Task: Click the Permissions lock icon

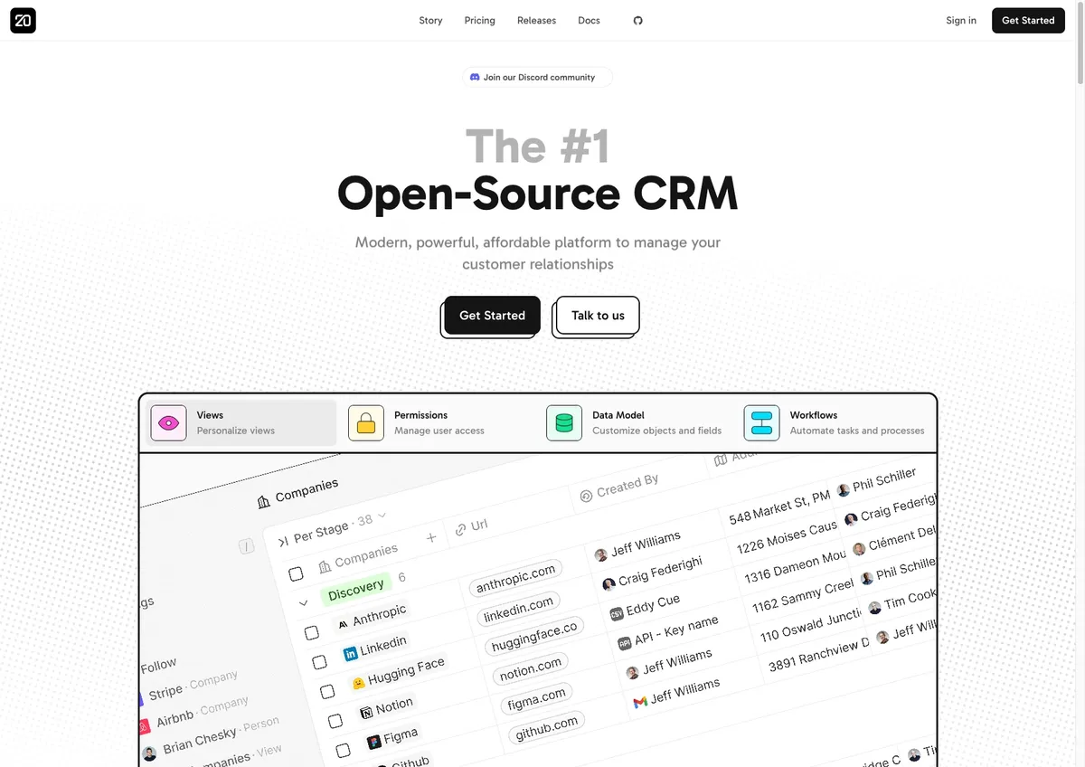Action: pyautogui.click(x=366, y=422)
